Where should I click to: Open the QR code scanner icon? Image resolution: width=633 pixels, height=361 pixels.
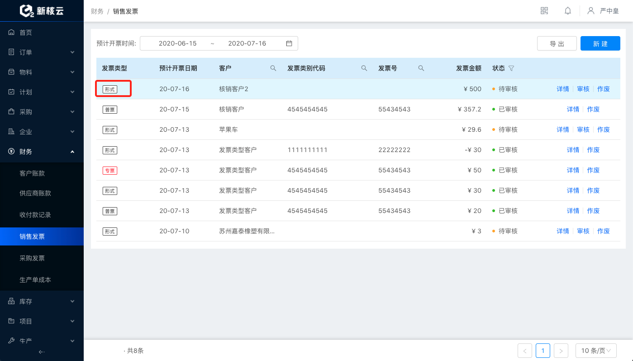544,11
